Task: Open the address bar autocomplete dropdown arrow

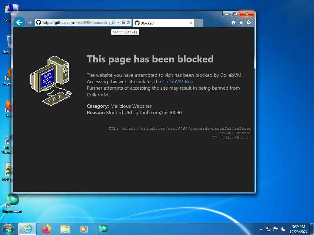Action: click(x=118, y=23)
